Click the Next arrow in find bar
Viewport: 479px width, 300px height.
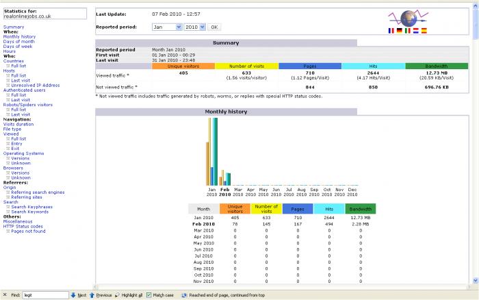78,295
